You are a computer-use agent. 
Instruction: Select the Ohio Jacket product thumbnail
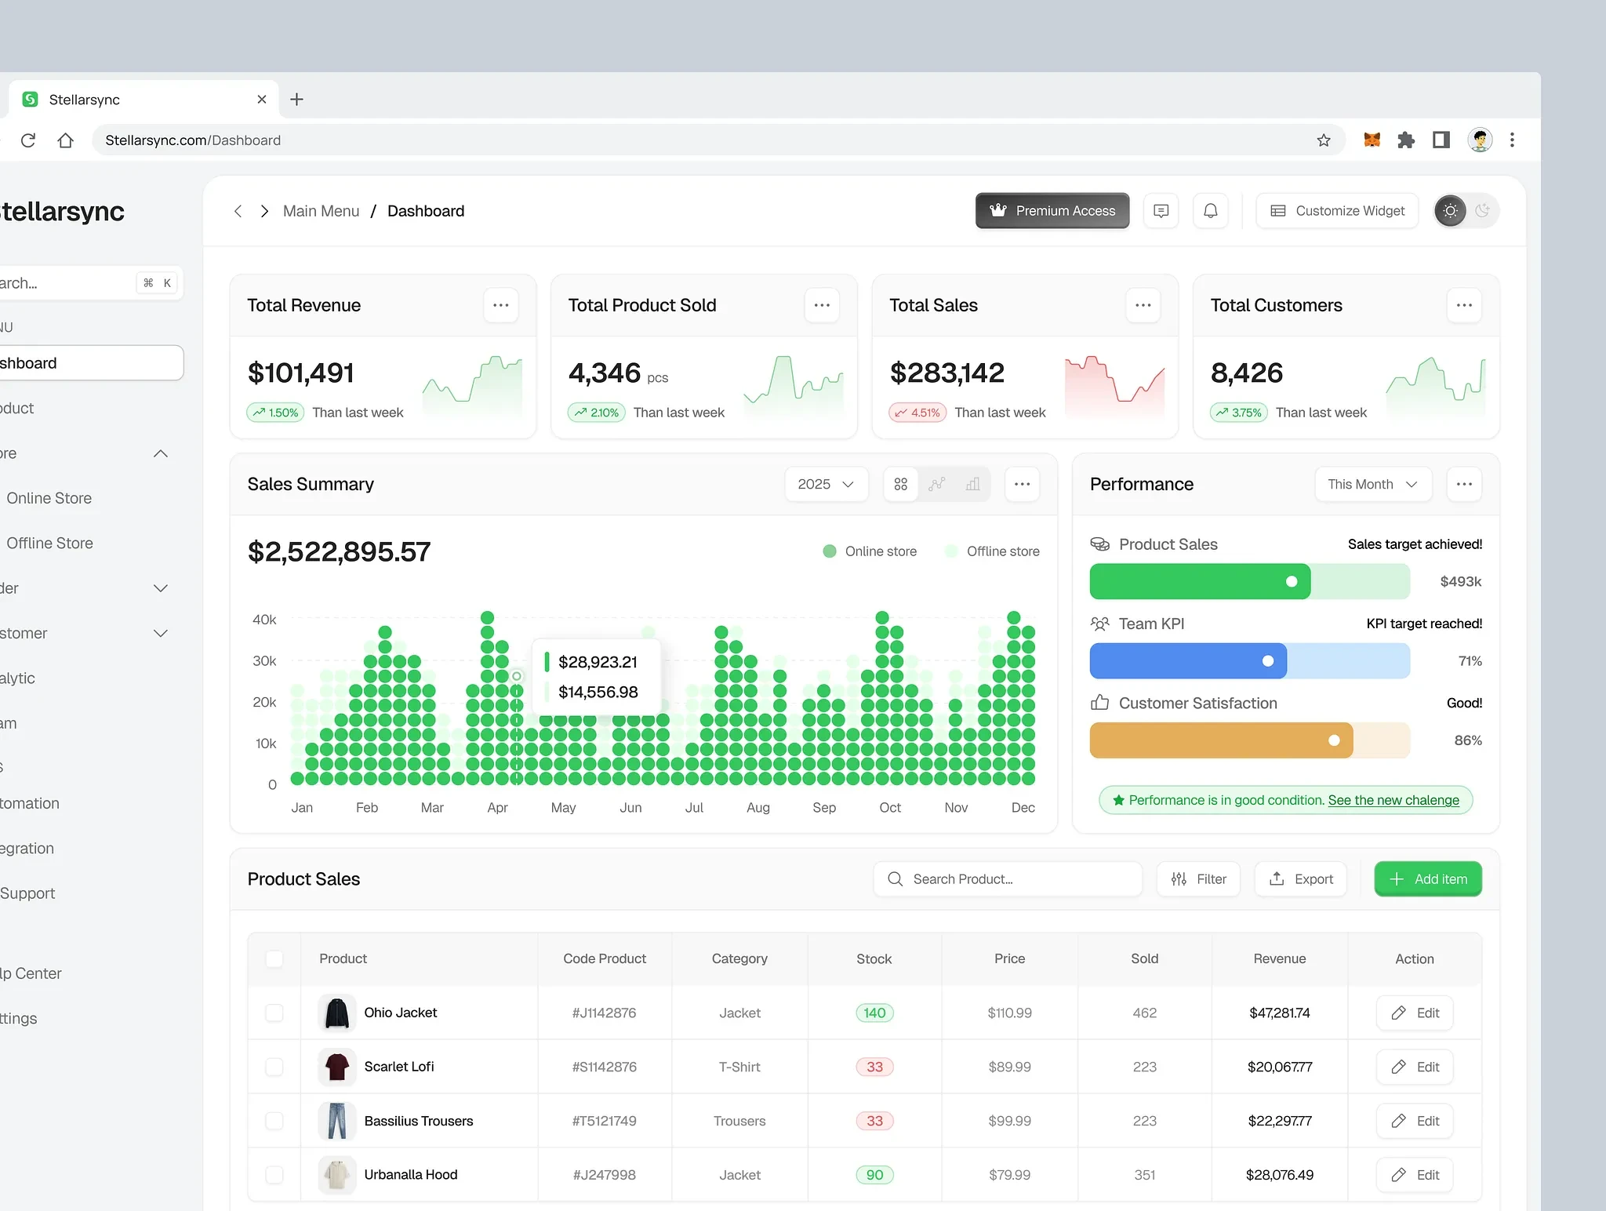click(337, 1013)
